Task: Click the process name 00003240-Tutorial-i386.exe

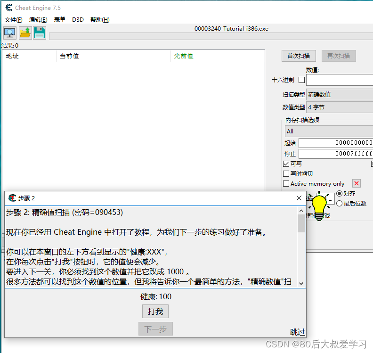Action: pyautogui.click(x=231, y=29)
